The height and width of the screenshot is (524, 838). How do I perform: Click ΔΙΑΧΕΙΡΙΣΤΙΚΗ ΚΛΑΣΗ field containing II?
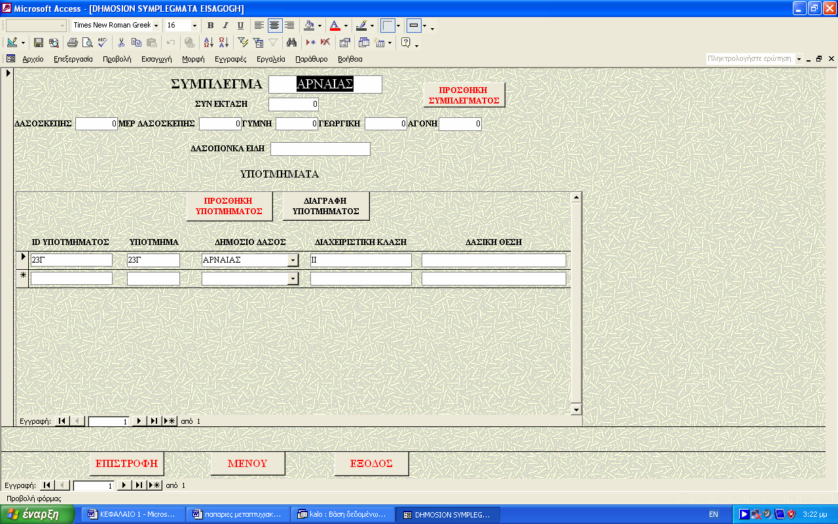pyautogui.click(x=361, y=260)
